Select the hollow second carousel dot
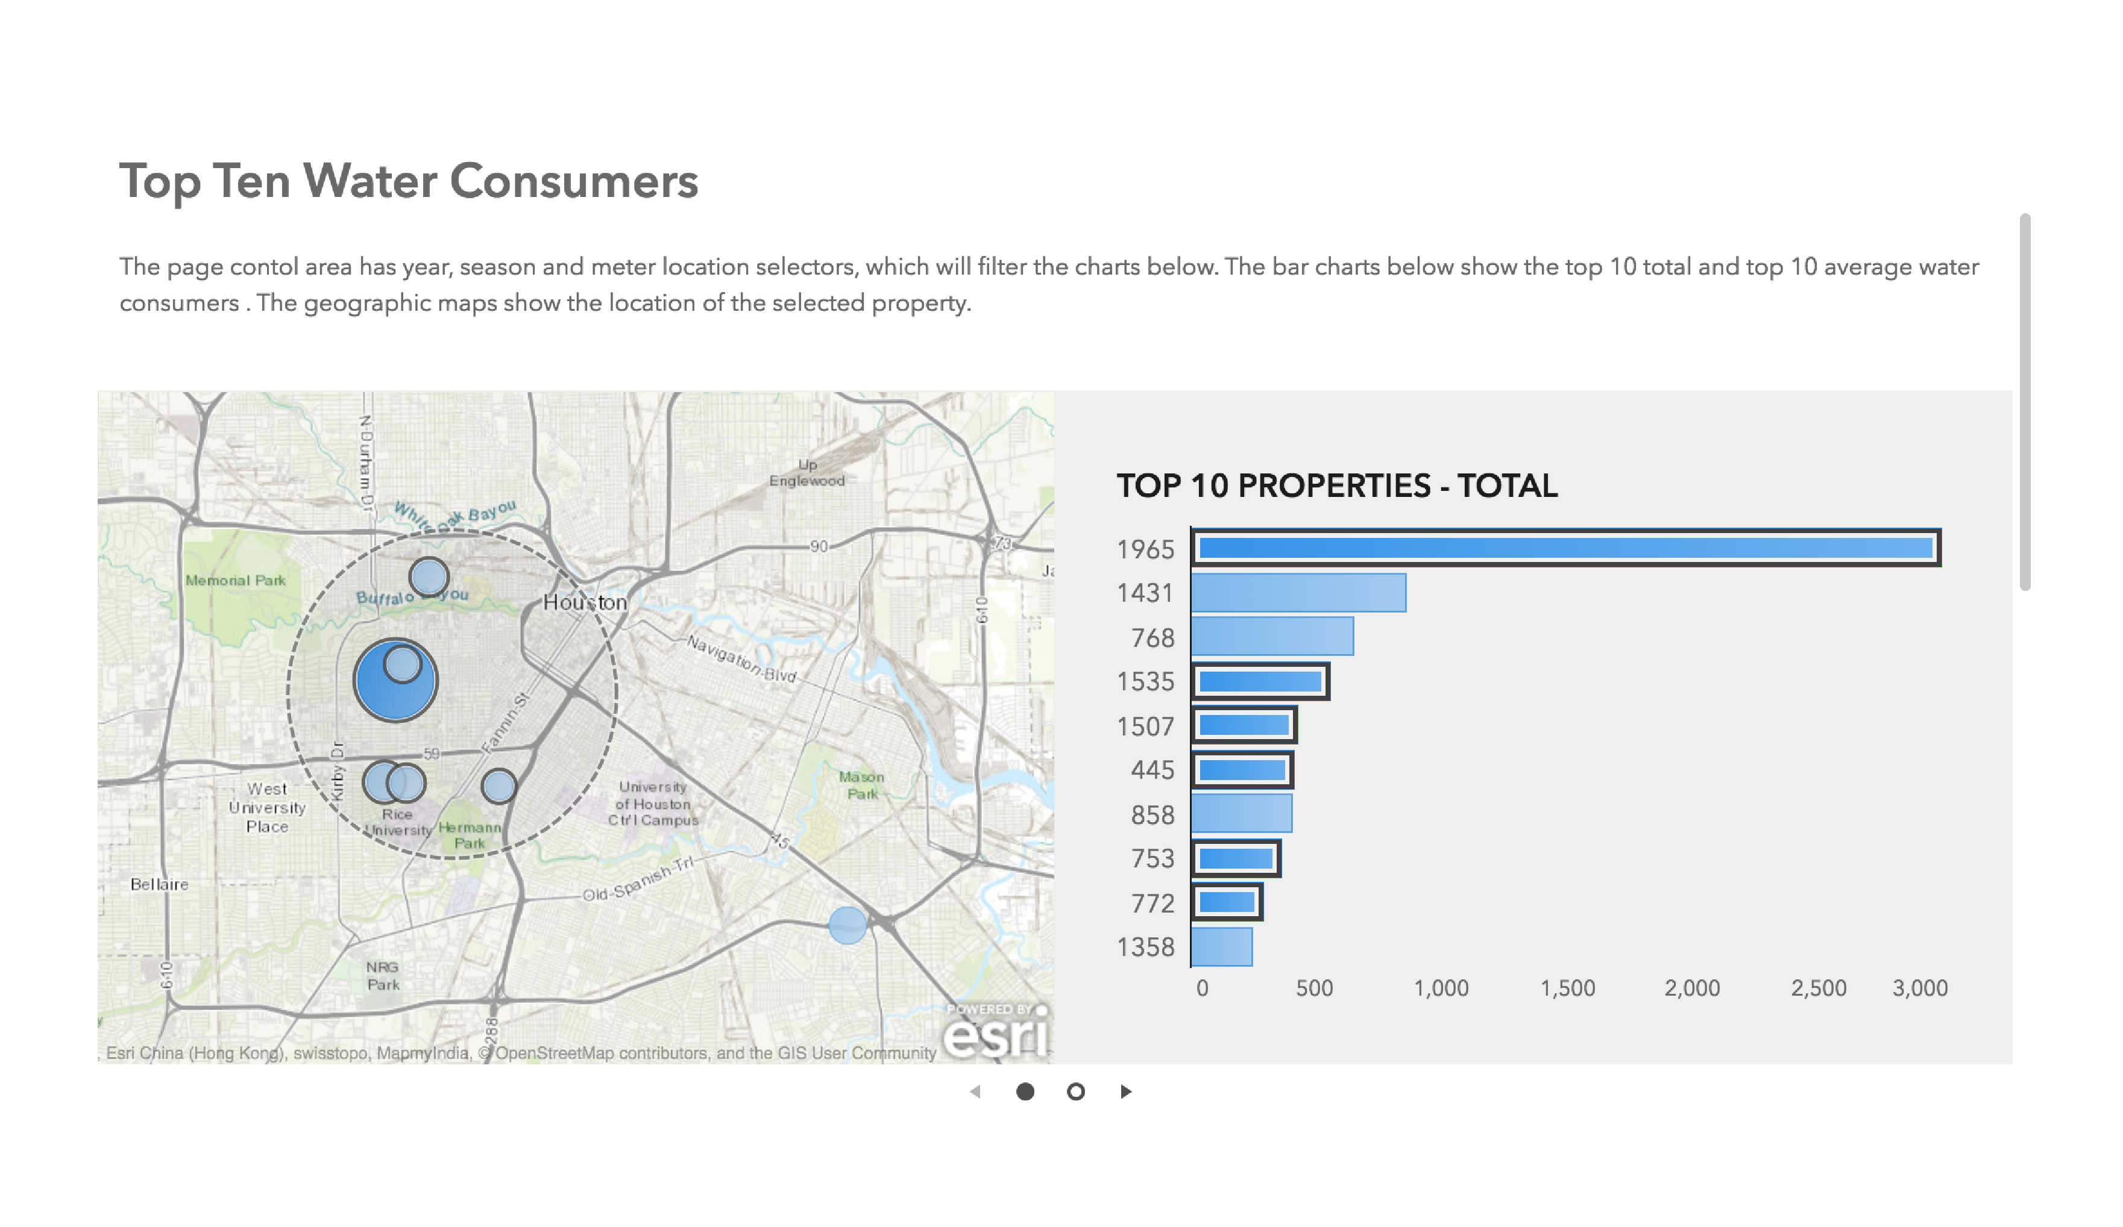Screen dimensions: 2123x1227 (x=1076, y=1091)
